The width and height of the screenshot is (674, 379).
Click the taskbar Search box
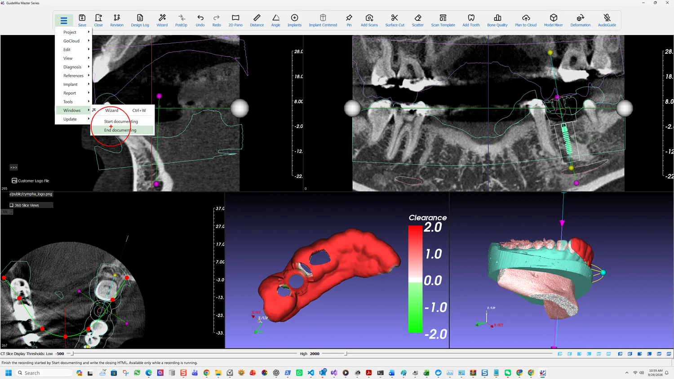[x=44, y=373]
